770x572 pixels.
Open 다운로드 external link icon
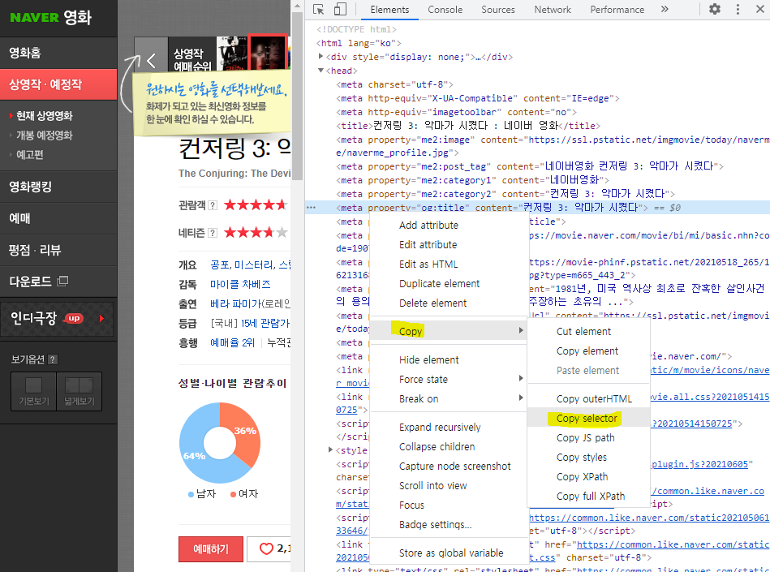click(x=62, y=282)
